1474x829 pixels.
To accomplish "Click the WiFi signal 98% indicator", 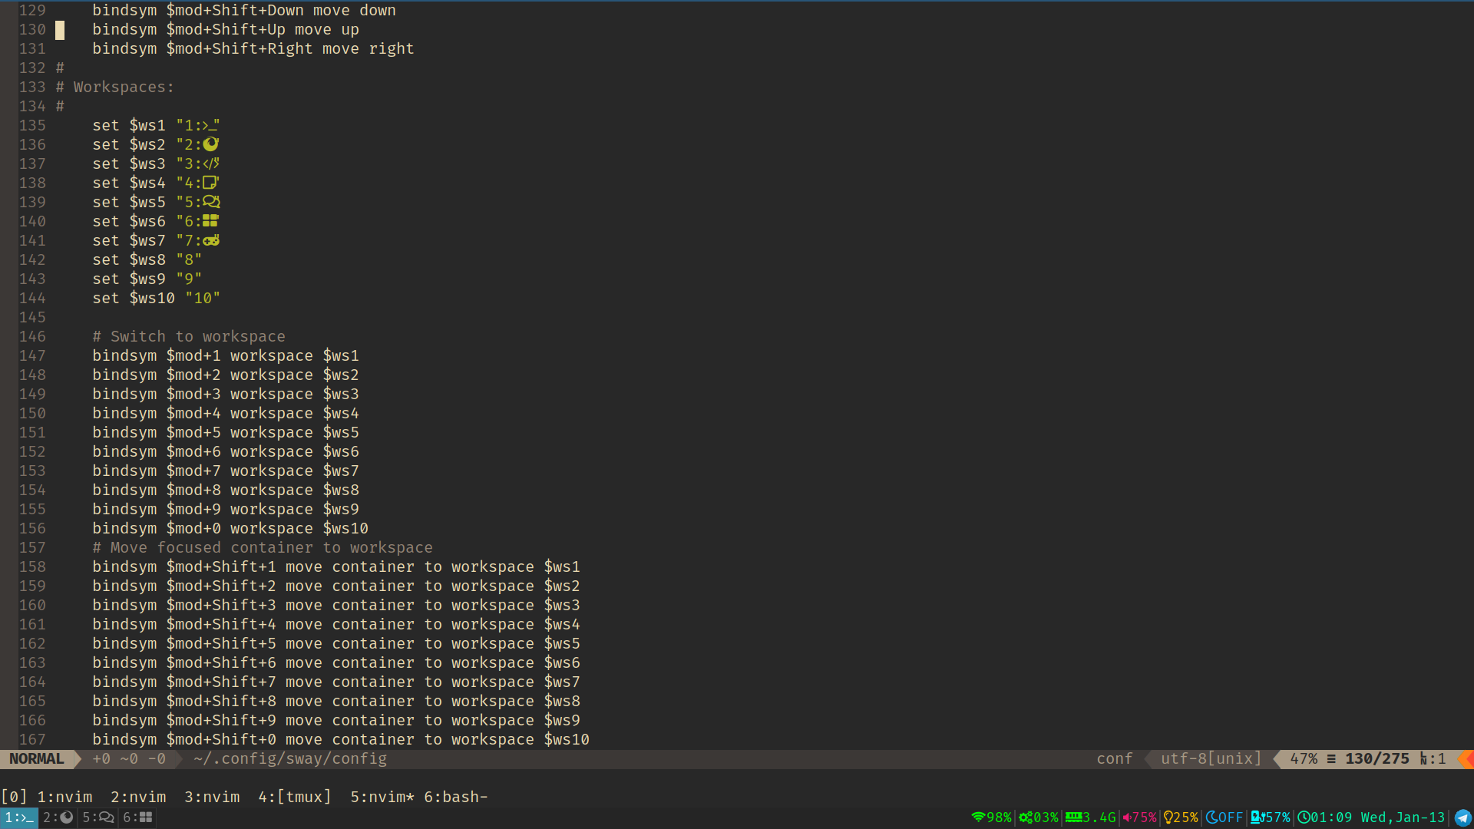I will 991,817.
